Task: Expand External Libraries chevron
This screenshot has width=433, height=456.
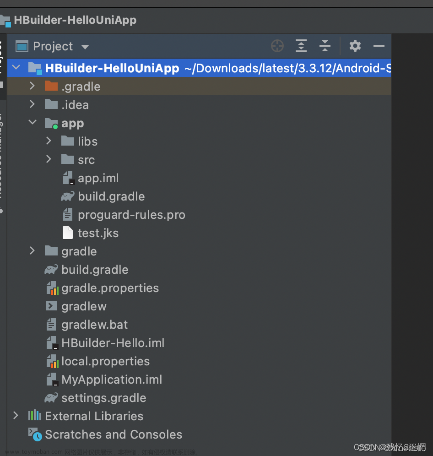Action: click(16, 416)
